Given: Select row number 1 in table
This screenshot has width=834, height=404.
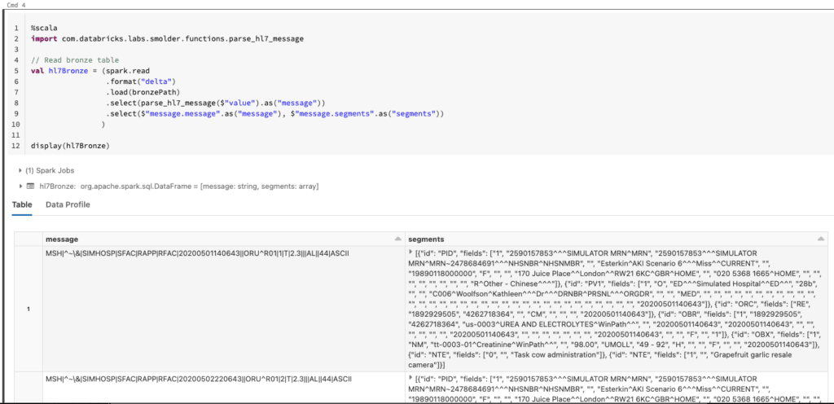Looking at the screenshot, I should coord(29,309).
